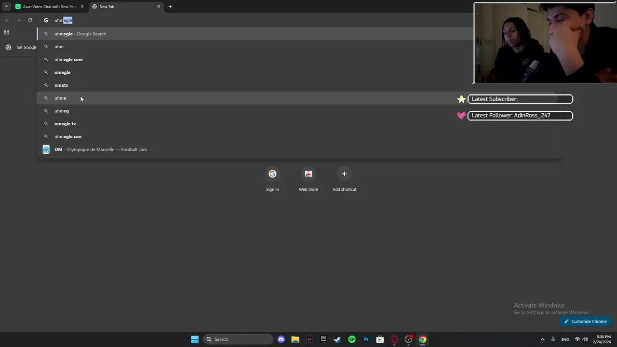The image size is (617, 347).
Task: Open Valorant icon on the taskbar
Action: coord(309,339)
